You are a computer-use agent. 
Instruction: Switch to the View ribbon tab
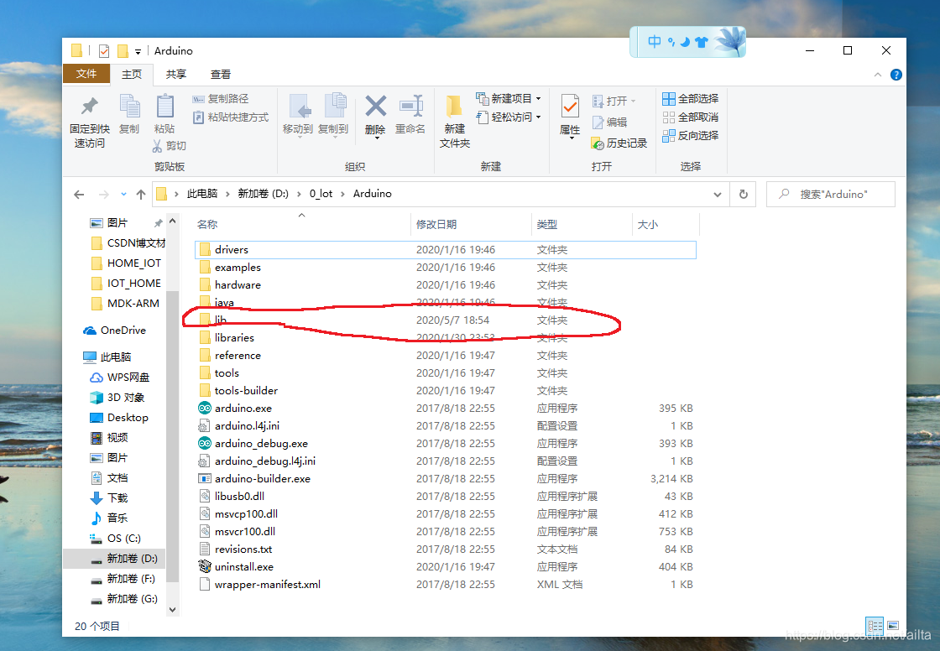221,75
